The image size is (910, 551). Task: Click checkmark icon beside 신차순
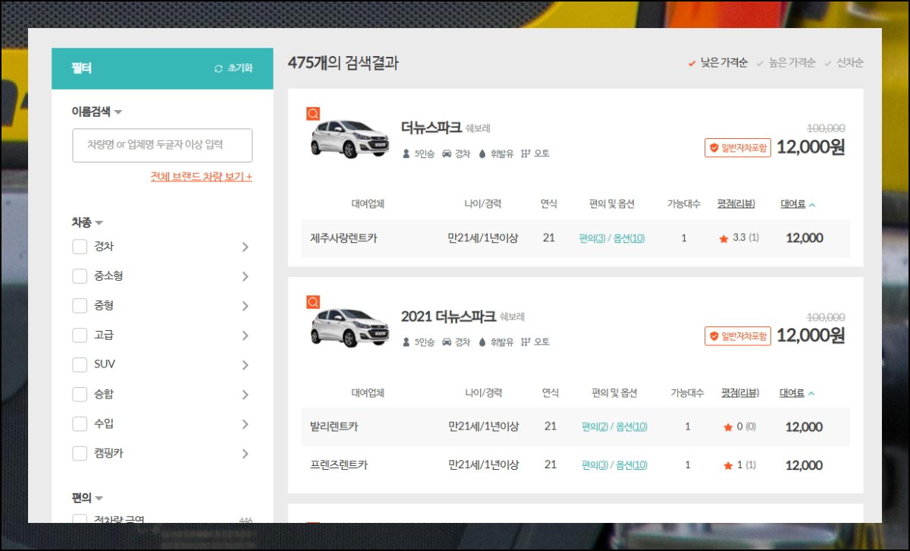coord(828,64)
